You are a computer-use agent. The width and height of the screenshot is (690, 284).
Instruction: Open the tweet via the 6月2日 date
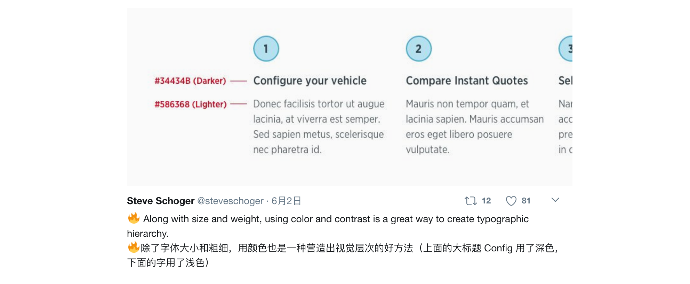(286, 201)
